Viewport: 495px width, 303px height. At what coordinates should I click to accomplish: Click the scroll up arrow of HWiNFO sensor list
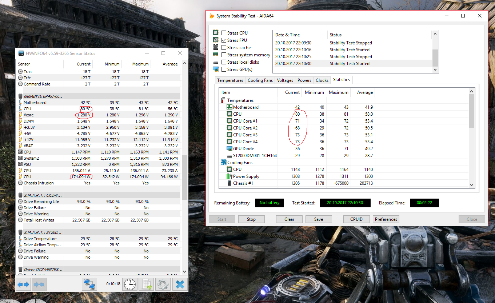(x=184, y=64)
